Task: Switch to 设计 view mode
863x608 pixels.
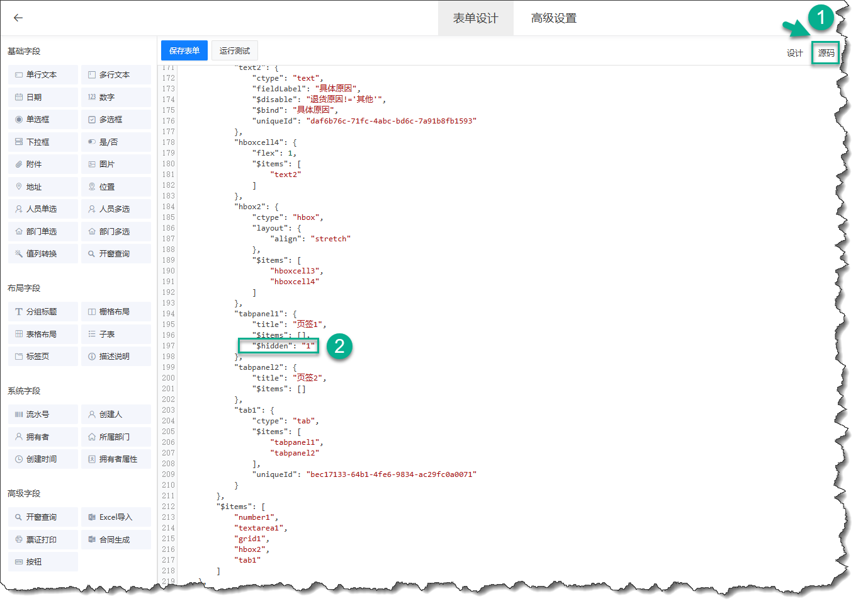Action: pos(794,54)
